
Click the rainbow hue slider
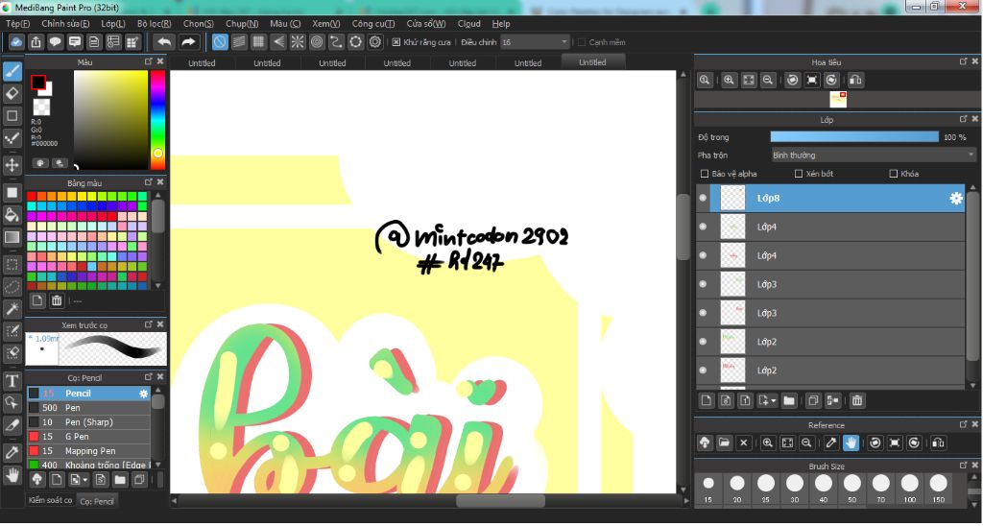click(x=157, y=120)
